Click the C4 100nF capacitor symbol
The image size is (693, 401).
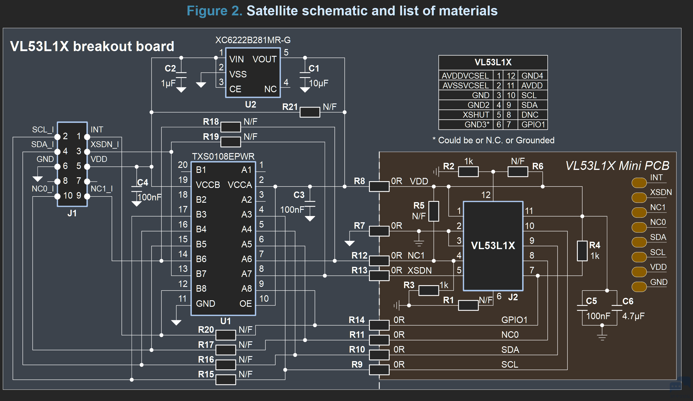tap(136, 189)
